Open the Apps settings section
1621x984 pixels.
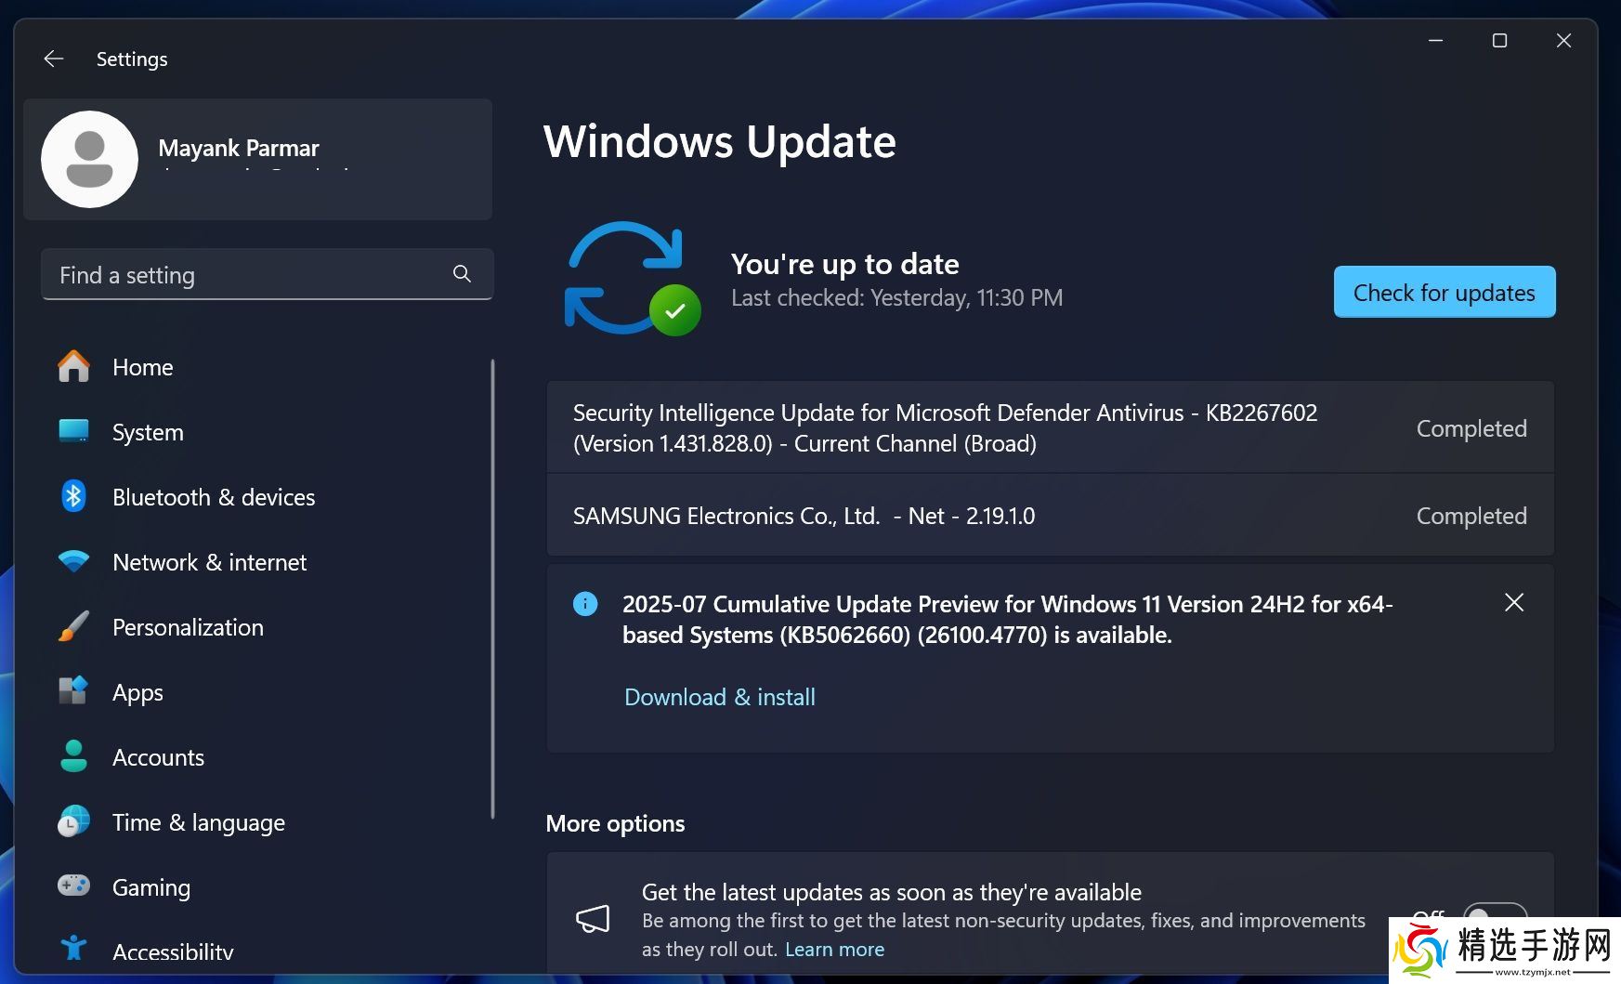coord(137,693)
